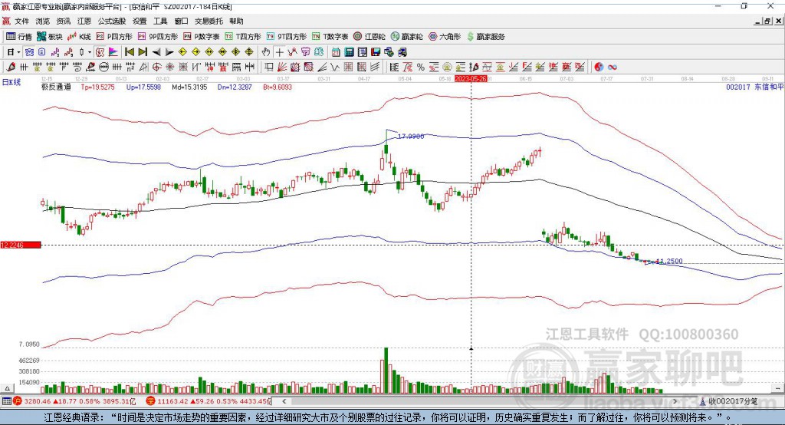The image size is (785, 425).
Task: Switch to the K线 candlestick chart
Action: pos(79,37)
